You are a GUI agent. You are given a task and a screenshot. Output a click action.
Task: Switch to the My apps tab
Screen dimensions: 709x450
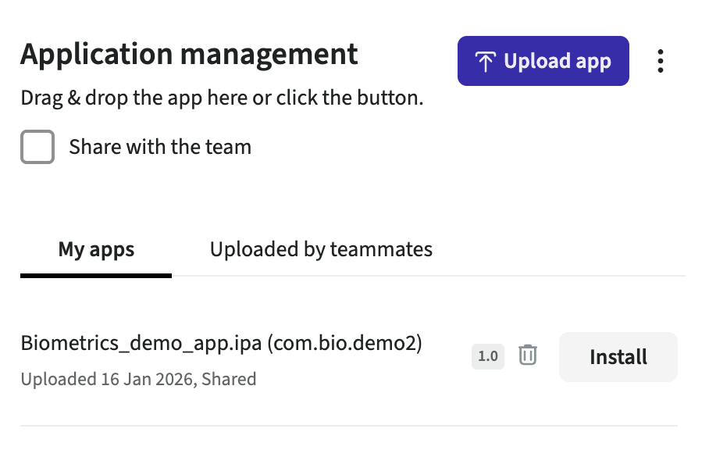(96, 249)
